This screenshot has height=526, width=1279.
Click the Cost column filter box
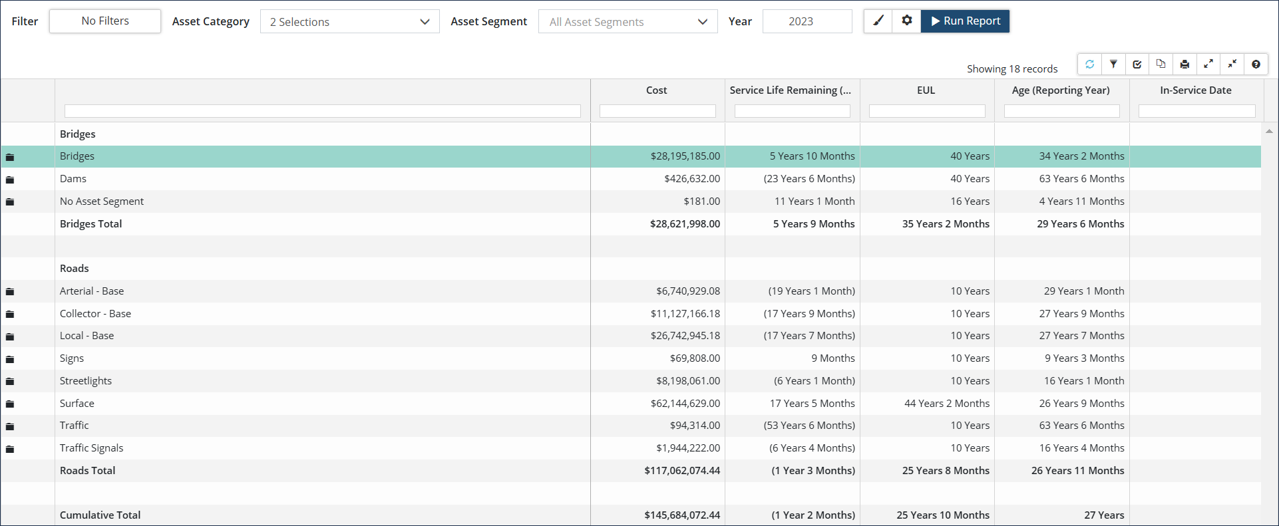pos(657,111)
